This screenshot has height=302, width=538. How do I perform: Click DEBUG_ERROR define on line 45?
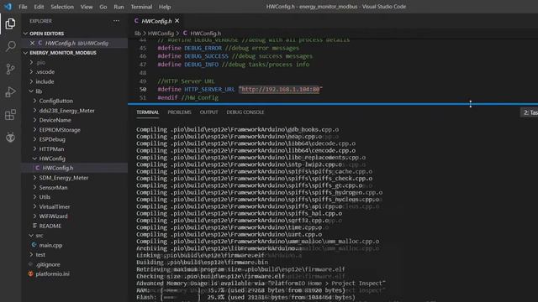203,49
